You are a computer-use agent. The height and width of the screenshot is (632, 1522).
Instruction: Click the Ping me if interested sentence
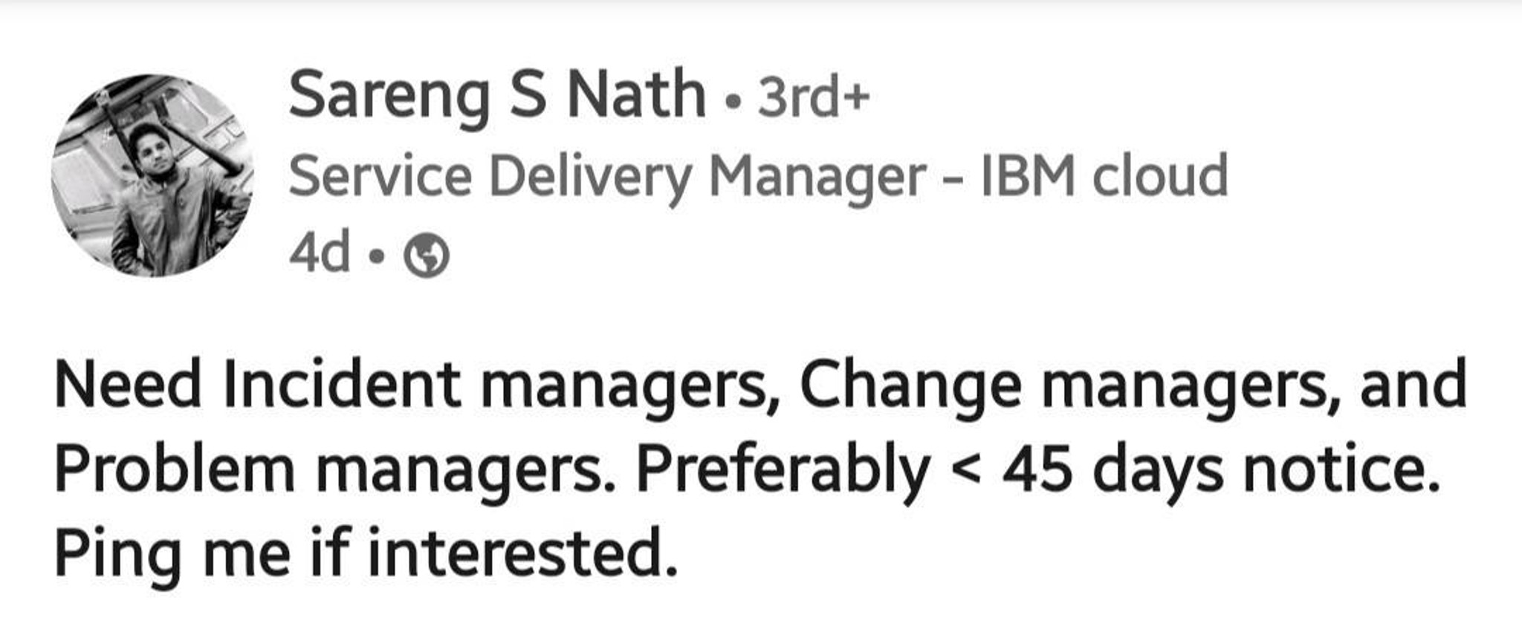366,555
